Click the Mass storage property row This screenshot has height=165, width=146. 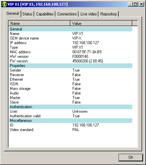[71, 89]
